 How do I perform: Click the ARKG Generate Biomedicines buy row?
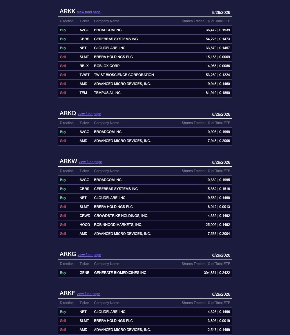pyautogui.click(x=145, y=273)
